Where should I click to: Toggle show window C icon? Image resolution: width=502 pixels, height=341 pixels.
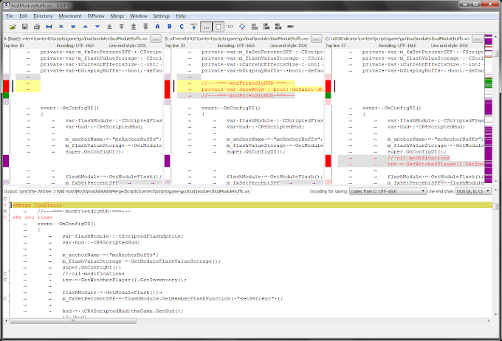coord(278,27)
